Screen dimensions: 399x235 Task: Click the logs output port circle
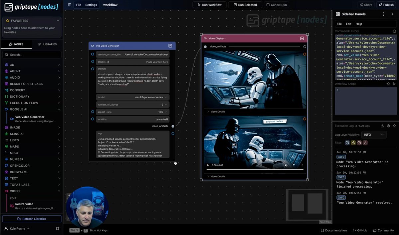click(x=173, y=133)
